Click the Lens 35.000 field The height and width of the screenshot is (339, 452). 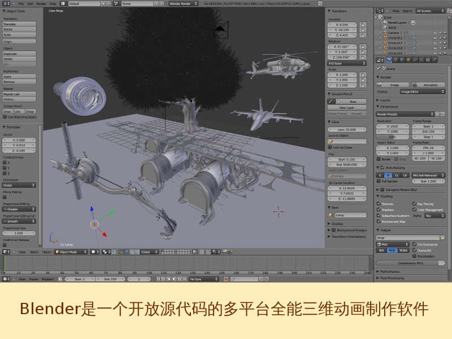pyautogui.click(x=347, y=130)
